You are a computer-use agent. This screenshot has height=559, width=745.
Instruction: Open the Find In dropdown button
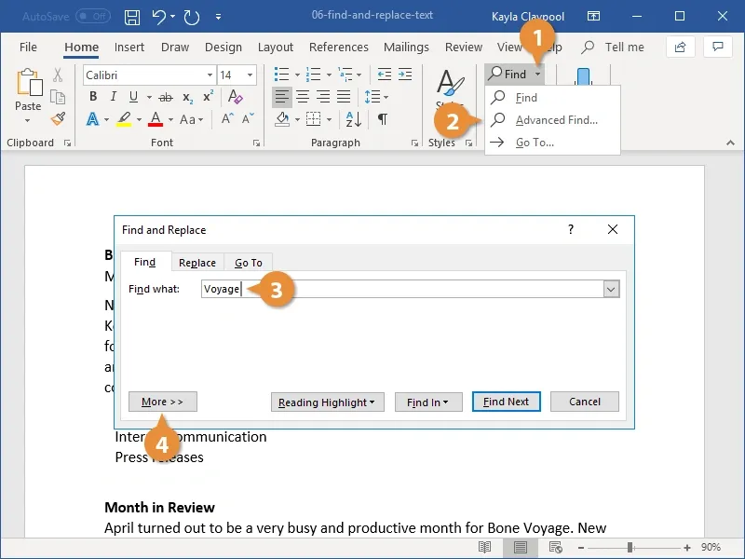(x=428, y=402)
